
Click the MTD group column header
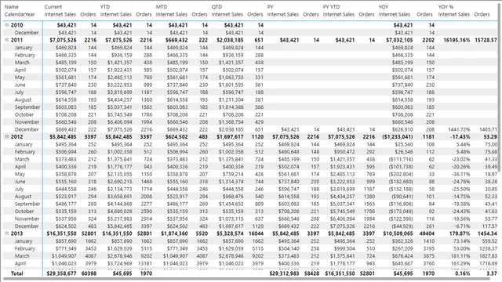(x=161, y=7)
